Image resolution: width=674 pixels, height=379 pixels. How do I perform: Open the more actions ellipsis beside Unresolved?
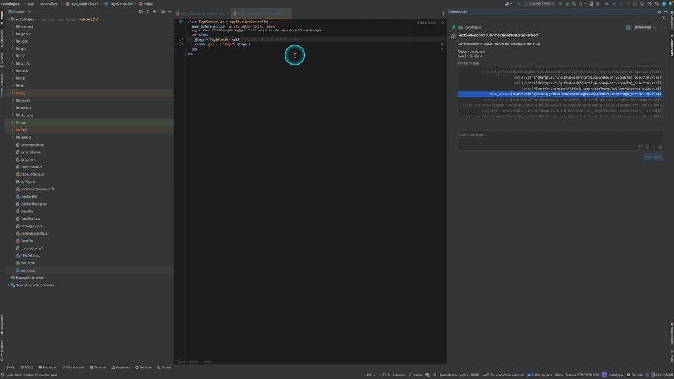coord(663,27)
